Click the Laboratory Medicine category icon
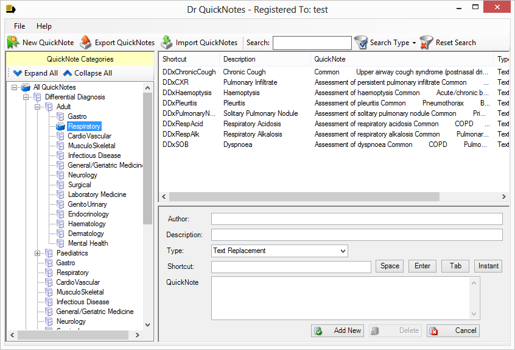 pyautogui.click(x=60, y=195)
